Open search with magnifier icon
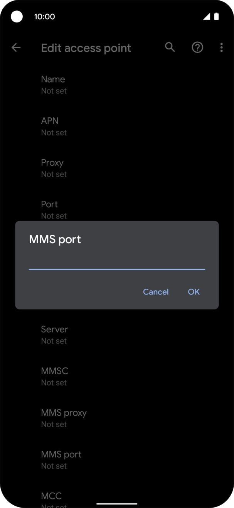This screenshot has width=234, height=508. [x=170, y=47]
